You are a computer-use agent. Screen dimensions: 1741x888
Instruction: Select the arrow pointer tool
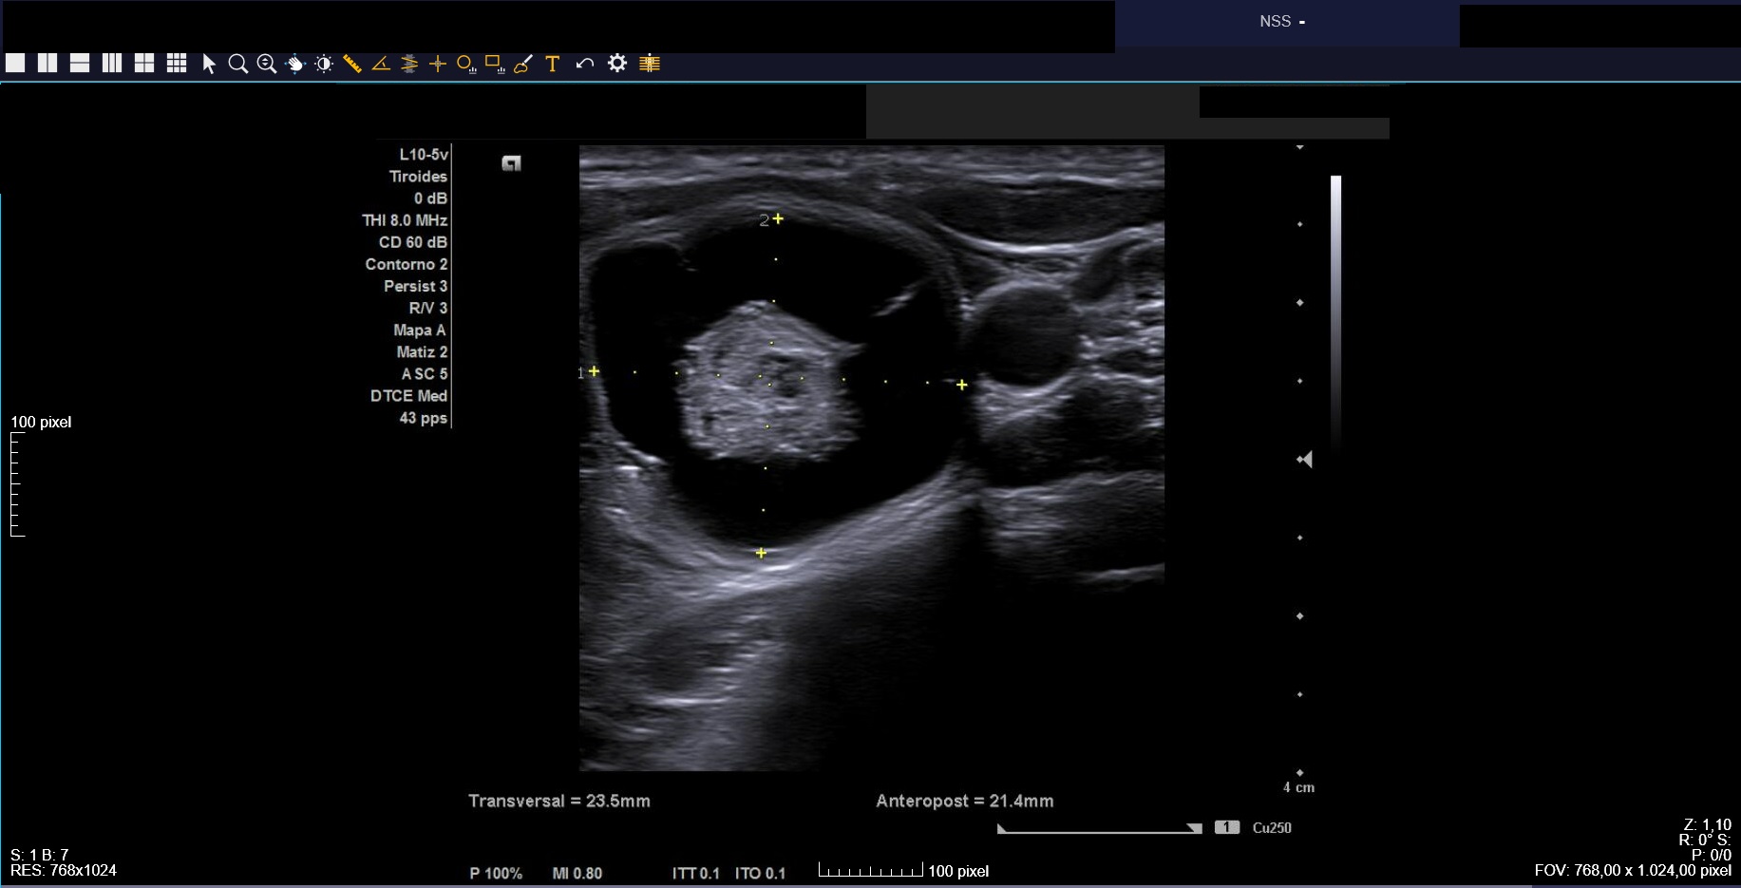[x=209, y=64]
